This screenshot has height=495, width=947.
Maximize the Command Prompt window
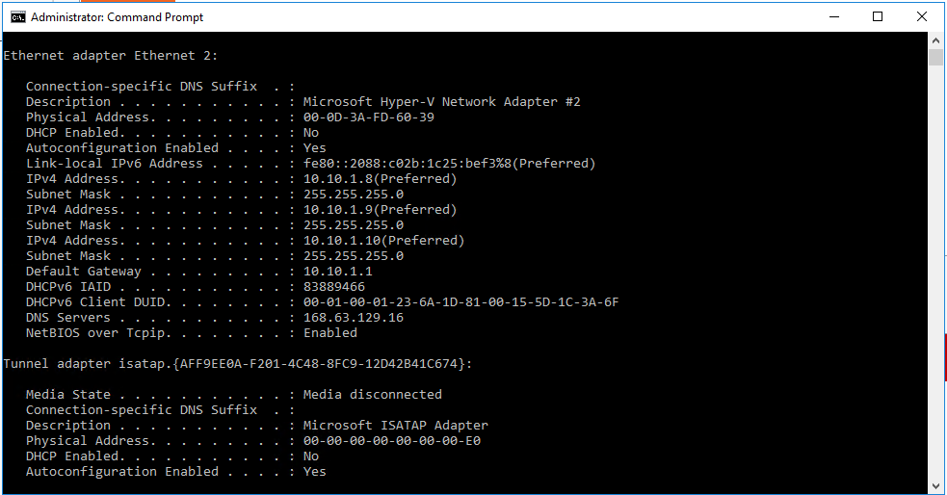pyautogui.click(x=878, y=17)
